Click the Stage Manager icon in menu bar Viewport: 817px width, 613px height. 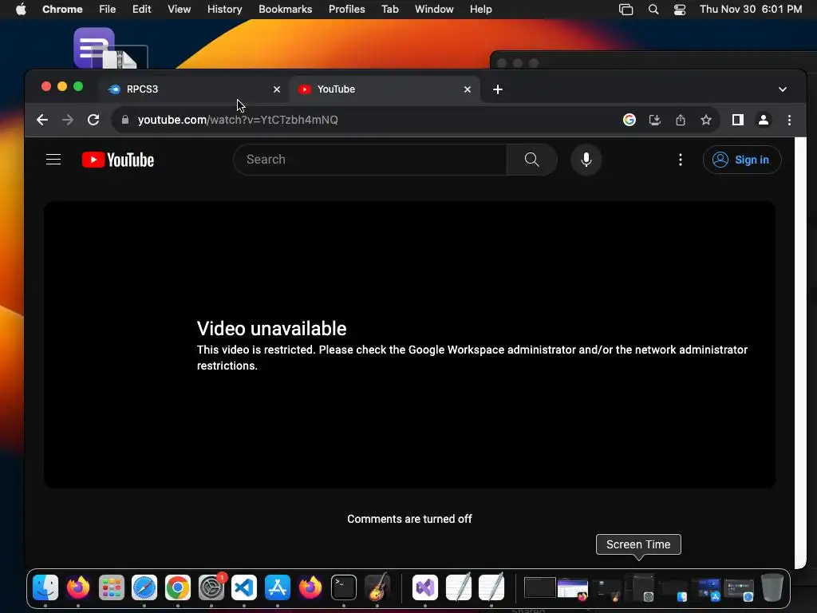[626, 10]
